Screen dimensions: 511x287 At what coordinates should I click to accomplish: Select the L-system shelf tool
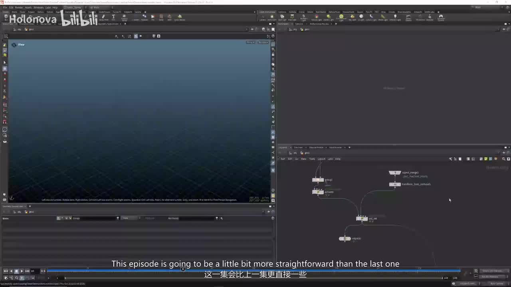(136, 18)
